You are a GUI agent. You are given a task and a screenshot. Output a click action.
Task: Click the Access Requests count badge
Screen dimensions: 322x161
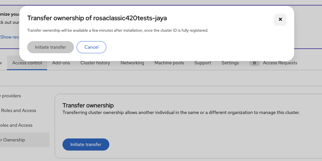point(254,63)
